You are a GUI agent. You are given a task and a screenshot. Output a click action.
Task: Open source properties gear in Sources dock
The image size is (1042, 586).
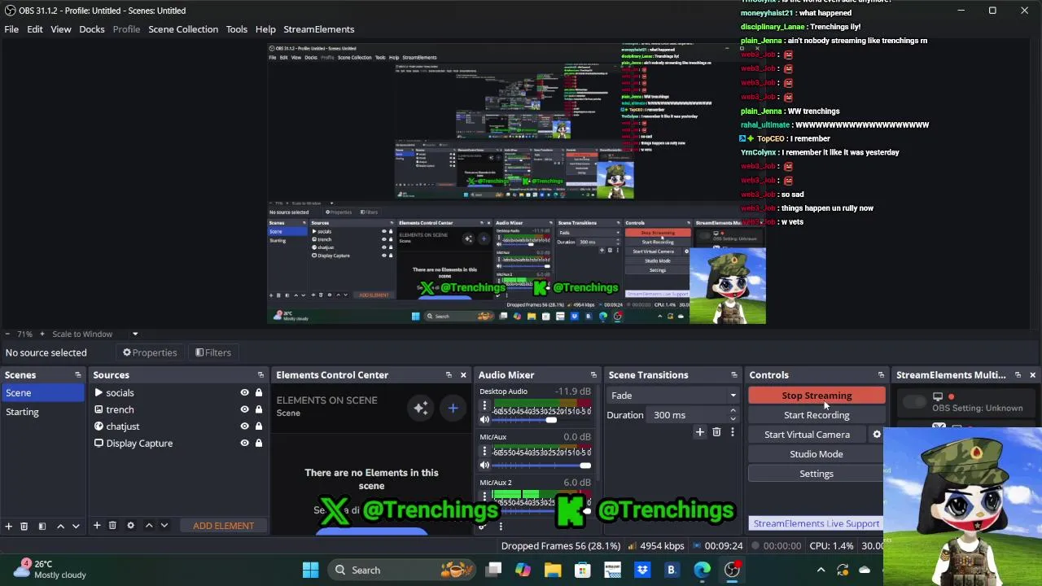point(130,526)
